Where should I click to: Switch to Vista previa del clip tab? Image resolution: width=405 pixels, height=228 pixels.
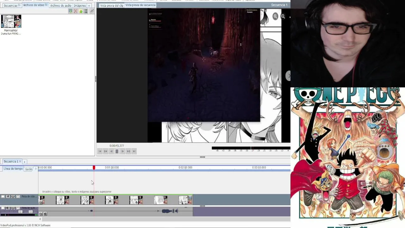click(x=112, y=5)
